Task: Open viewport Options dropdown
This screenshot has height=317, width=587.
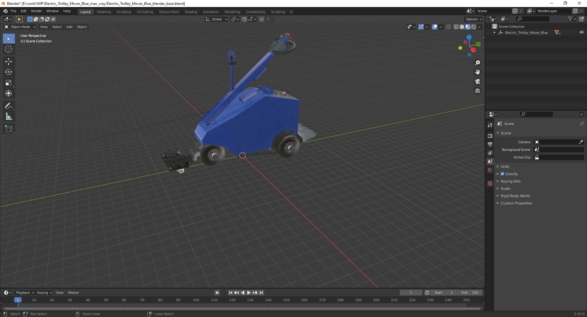Action: click(x=474, y=19)
